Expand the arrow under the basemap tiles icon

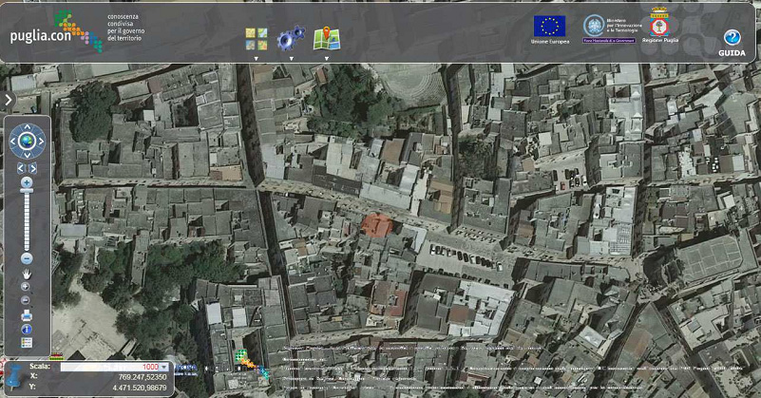coord(256,59)
